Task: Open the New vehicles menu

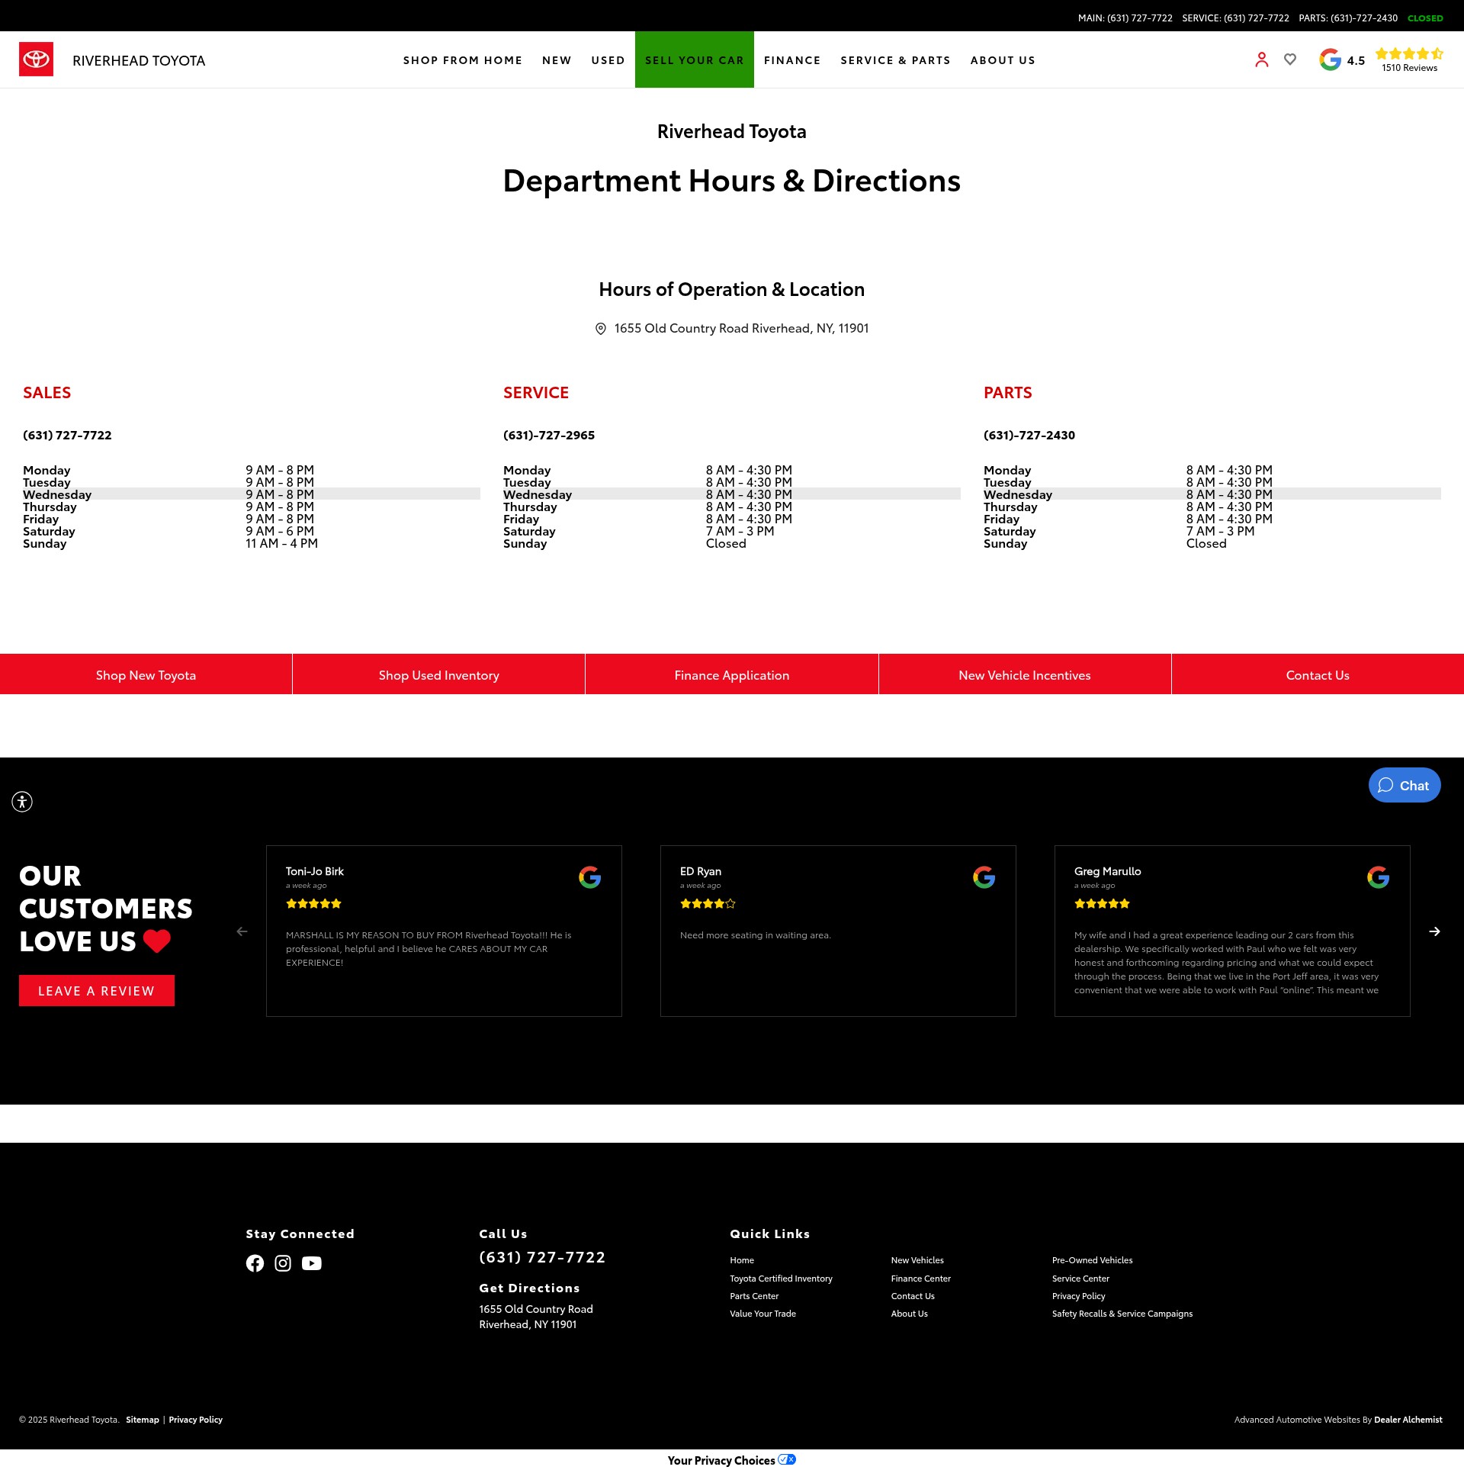Action: click(x=557, y=60)
